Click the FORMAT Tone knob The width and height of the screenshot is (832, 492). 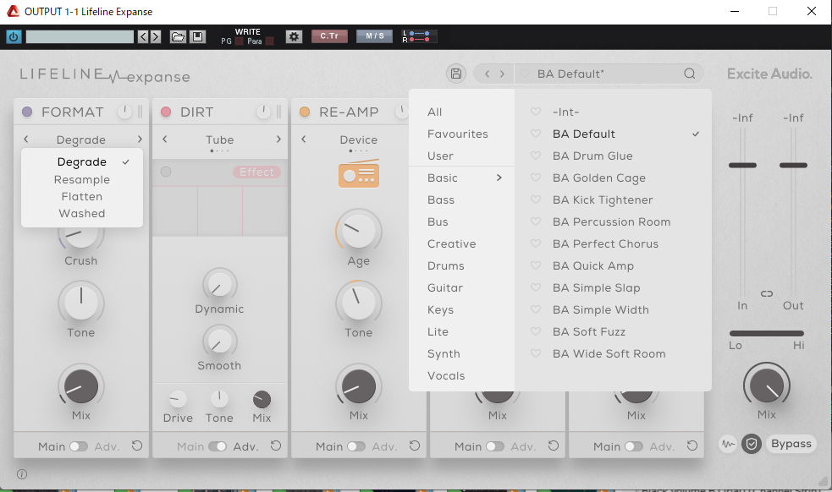point(81,302)
